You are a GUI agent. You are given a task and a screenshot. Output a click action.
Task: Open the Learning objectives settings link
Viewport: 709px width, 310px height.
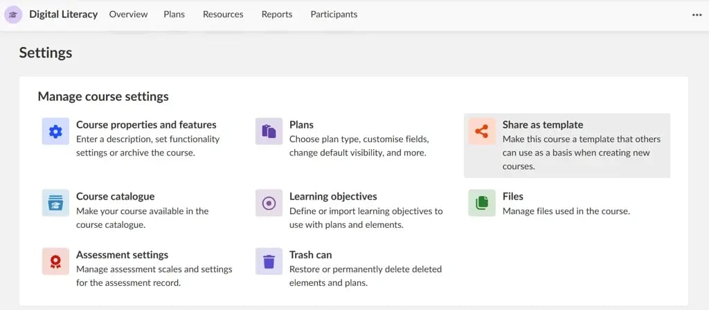(333, 197)
